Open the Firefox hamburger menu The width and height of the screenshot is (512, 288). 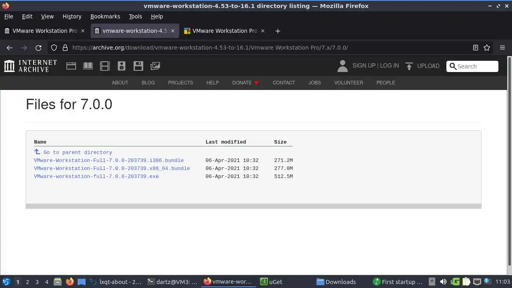(x=502, y=48)
